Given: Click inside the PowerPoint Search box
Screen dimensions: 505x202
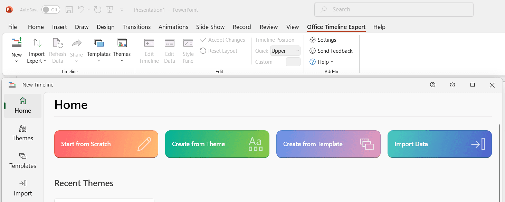Looking at the screenshot, I should [x=393, y=9].
